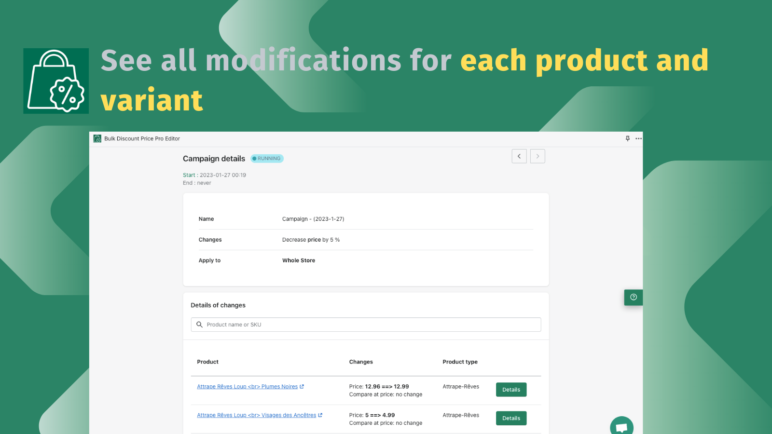This screenshot has width=772, height=434.
Task: Click price change '5 ==> 4.99'
Action: pyautogui.click(x=380, y=415)
